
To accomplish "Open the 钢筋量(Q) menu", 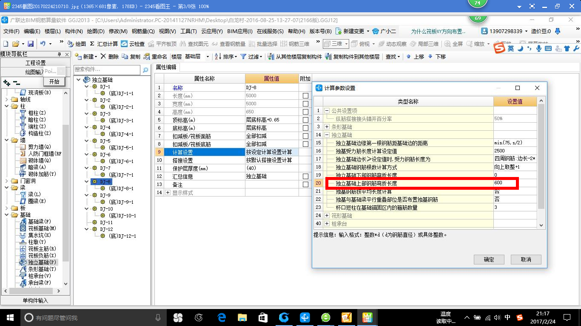I will coord(143,31).
